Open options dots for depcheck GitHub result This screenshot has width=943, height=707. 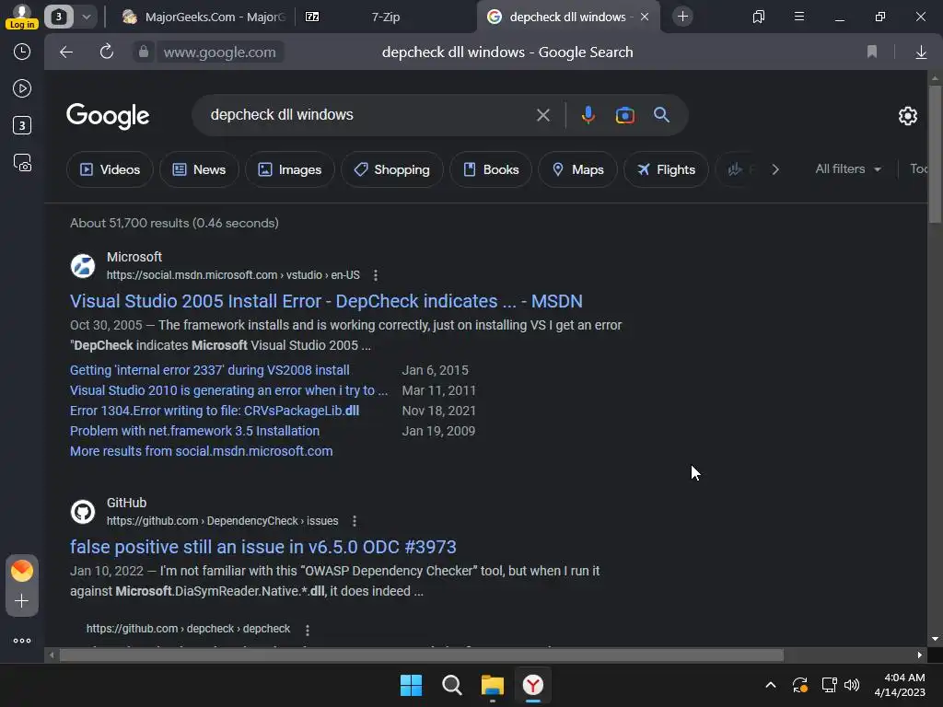pyautogui.click(x=308, y=630)
